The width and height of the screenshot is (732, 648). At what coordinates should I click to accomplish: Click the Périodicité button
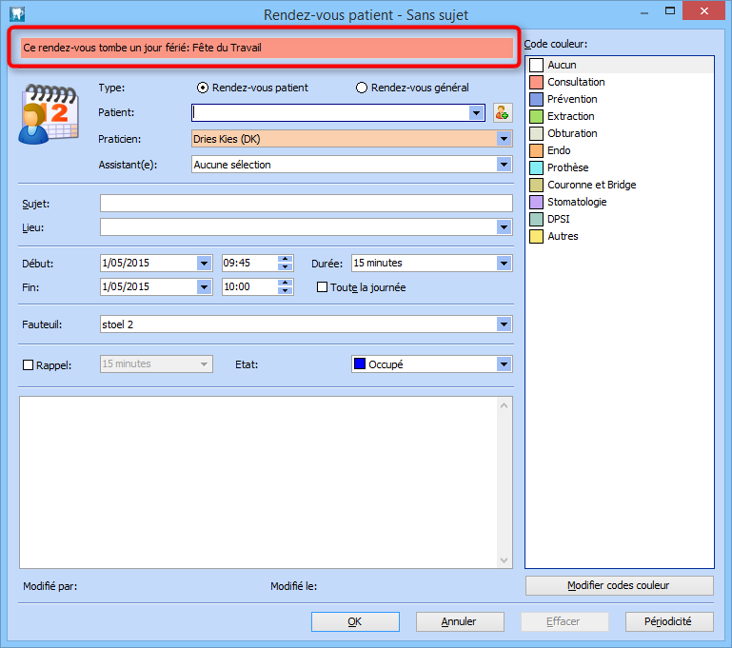tap(669, 621)
